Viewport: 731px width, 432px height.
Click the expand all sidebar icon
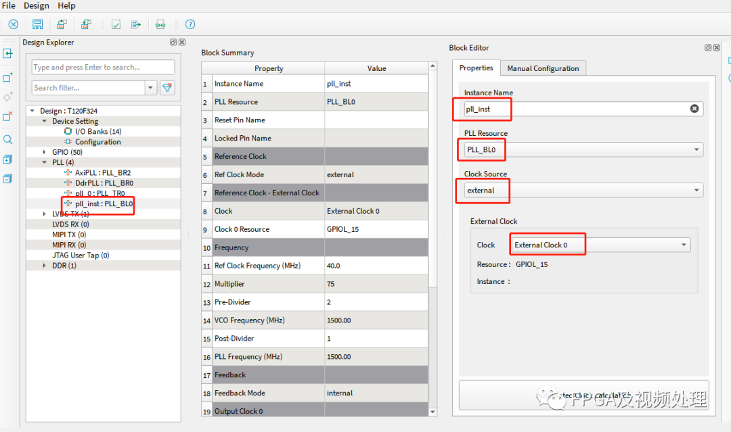click(8, 160)
